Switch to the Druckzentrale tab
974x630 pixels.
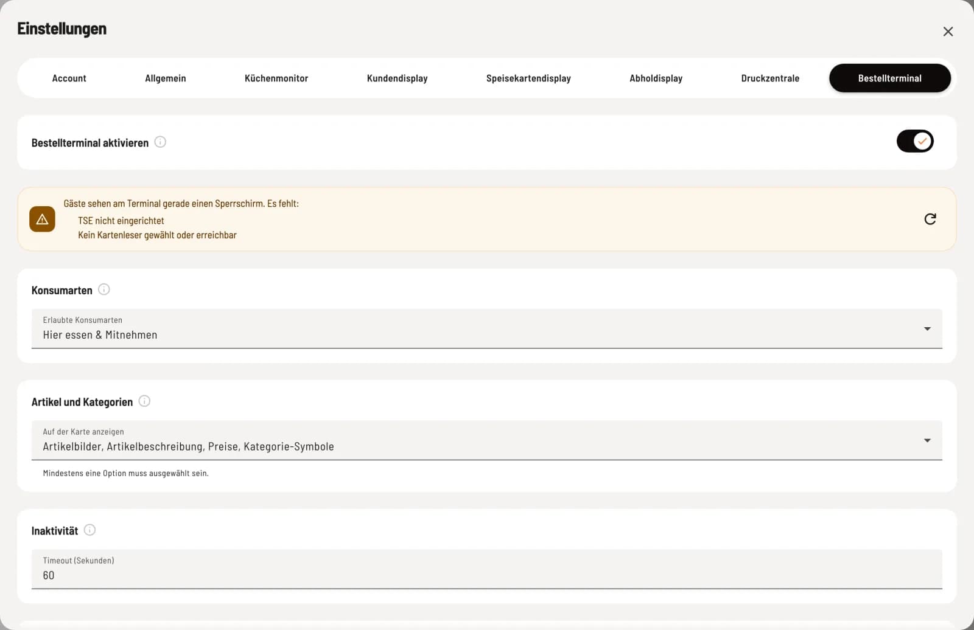(x=770, y=78)
